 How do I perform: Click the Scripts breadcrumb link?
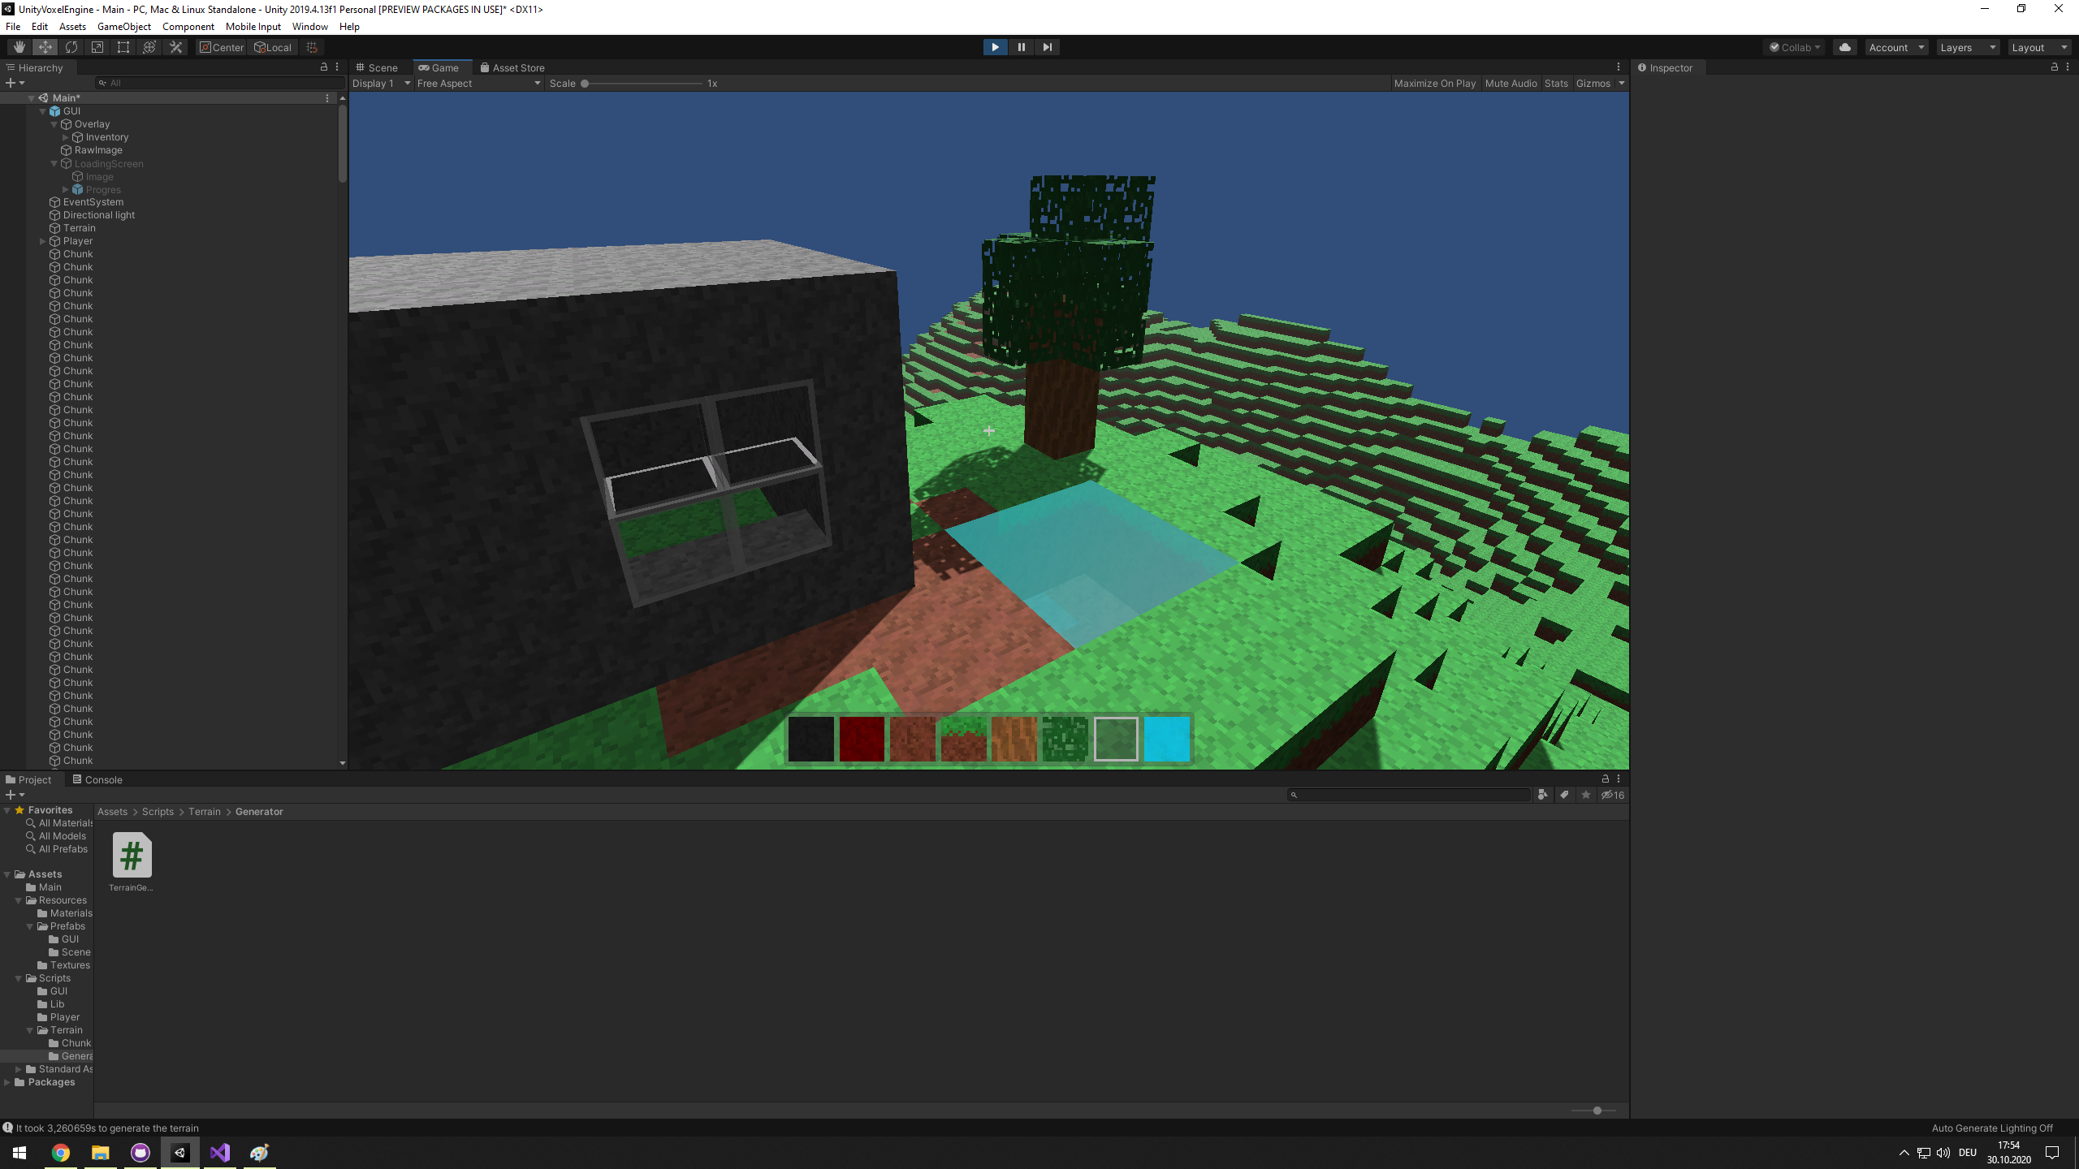(158, 812)
